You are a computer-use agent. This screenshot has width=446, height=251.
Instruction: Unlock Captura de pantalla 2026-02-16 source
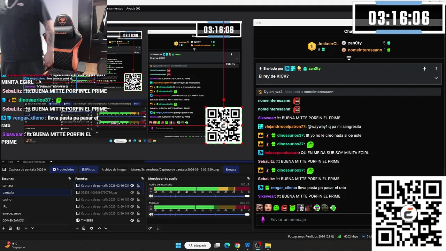(138, 185)
